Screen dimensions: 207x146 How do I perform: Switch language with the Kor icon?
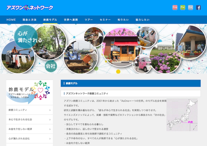pos(190,7)
